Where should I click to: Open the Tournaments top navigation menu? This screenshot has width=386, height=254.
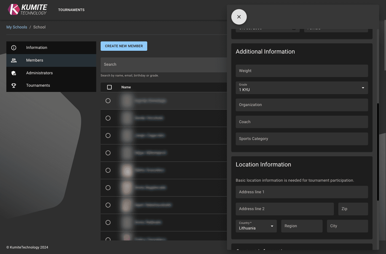tap(71, 10)
